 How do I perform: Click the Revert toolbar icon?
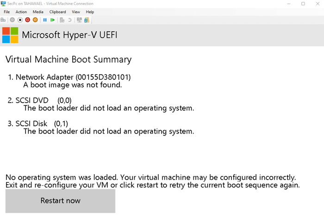pyautogui.click(x=70, y=20)
